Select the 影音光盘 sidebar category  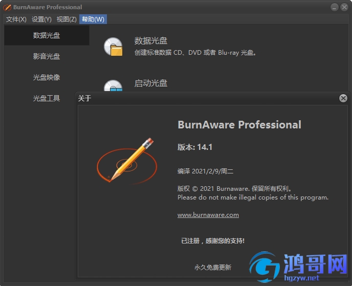(x=47, y=56)
